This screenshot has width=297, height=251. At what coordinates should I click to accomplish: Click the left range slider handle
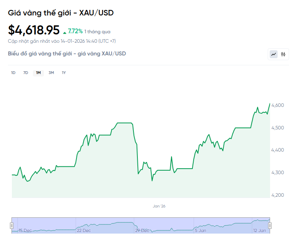point(11,226)
